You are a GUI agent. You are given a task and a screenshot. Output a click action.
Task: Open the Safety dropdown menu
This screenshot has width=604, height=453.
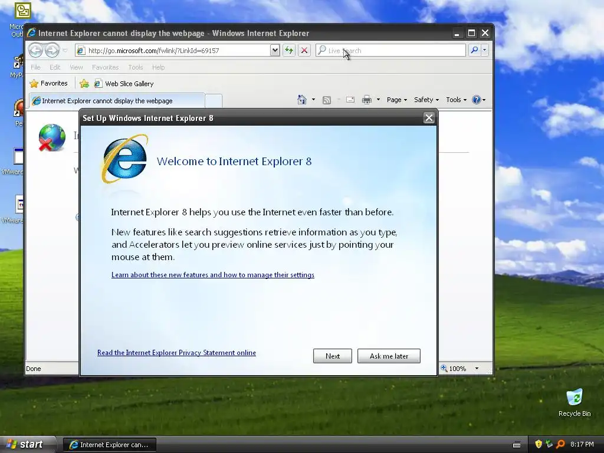click(x=426, y=100)
